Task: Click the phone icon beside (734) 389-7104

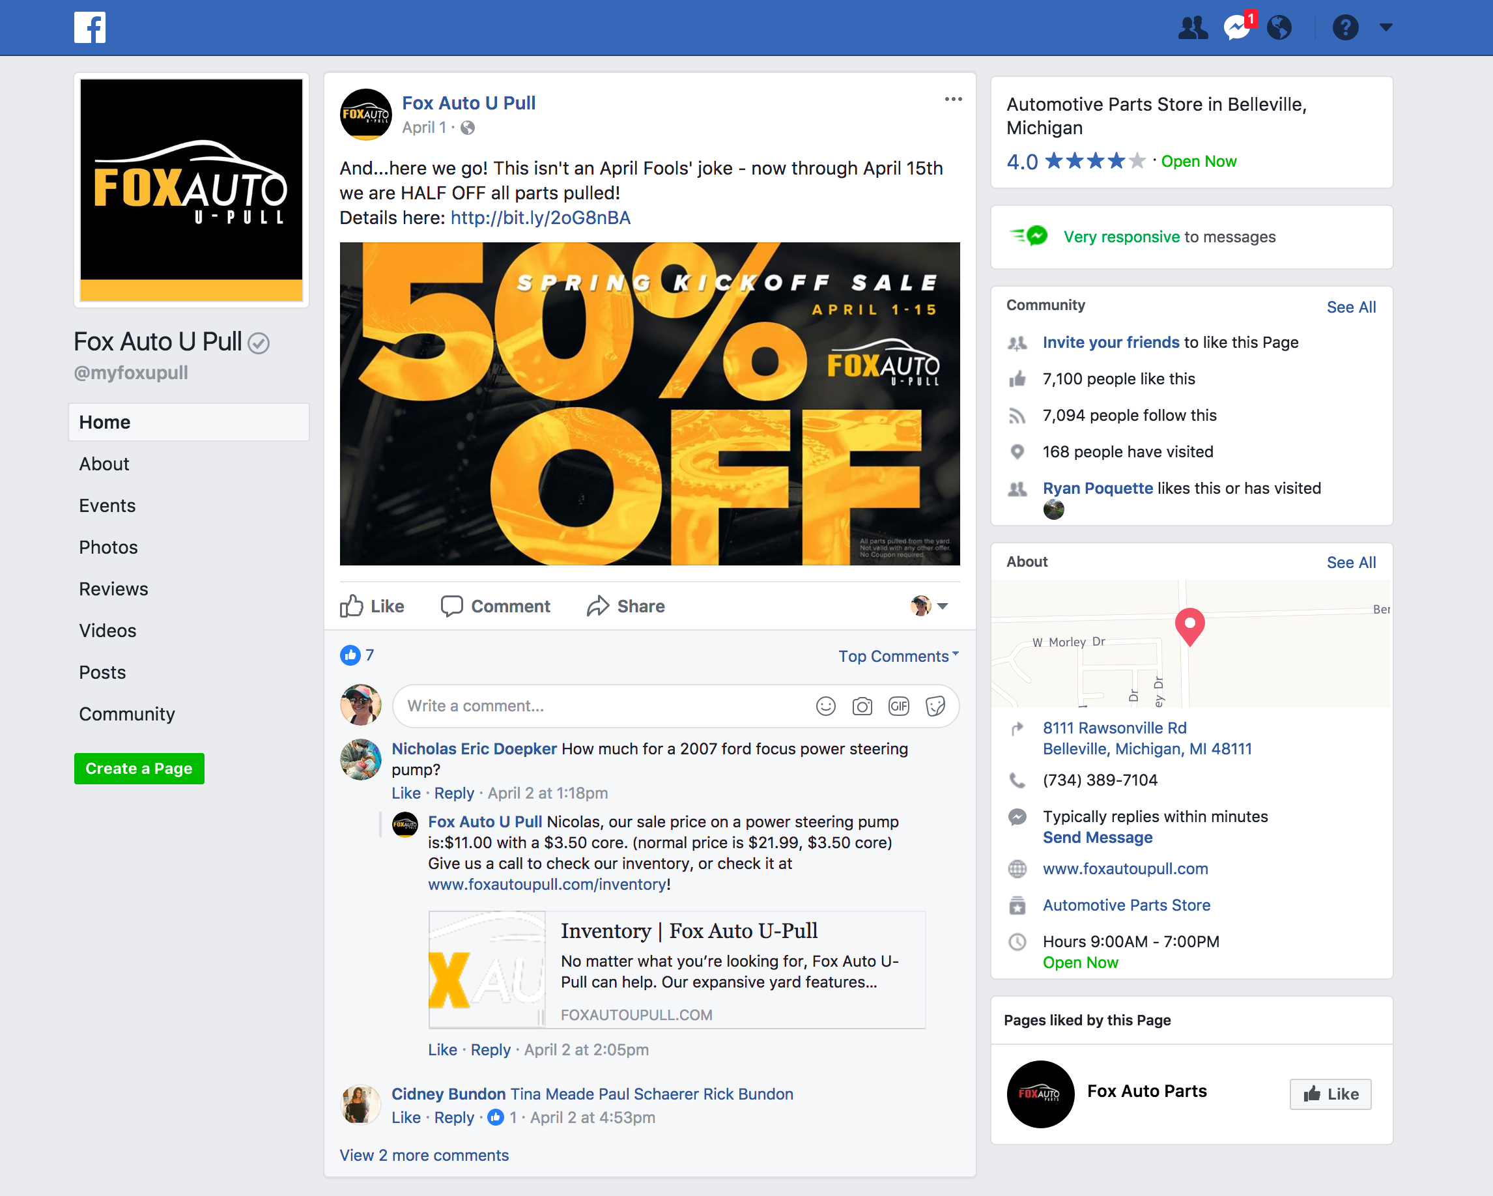Action: [x=1017, y=780]
